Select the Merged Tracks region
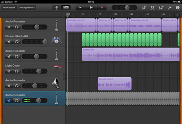The image size is (182, 124). point(115,84)
